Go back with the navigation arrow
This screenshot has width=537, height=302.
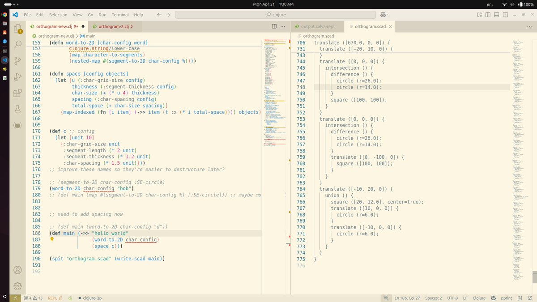point(159,15)
